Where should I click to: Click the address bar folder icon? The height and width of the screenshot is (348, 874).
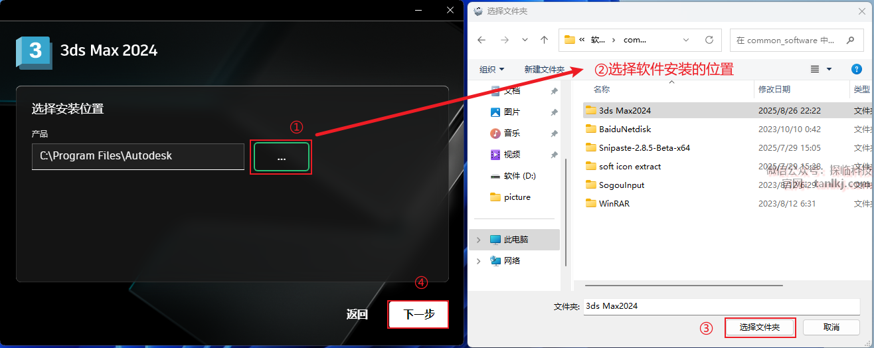pos(569,40)
